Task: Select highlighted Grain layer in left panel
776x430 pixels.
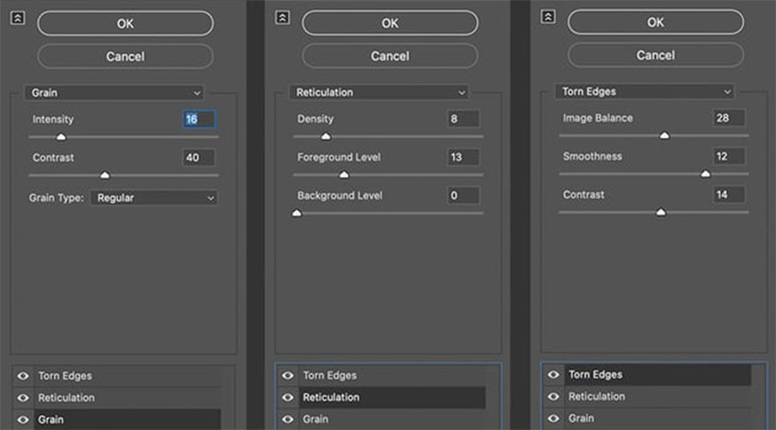Action: pyautogui.click(x=128, y=419)
